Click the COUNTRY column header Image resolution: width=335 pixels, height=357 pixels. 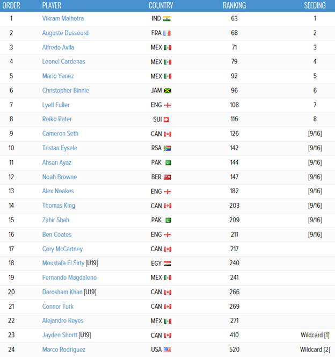pos(161,5)
